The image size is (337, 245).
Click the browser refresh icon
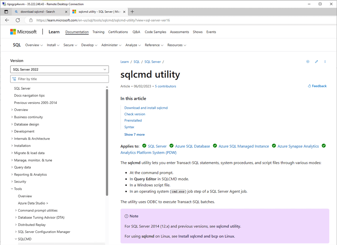pos(18,20)
